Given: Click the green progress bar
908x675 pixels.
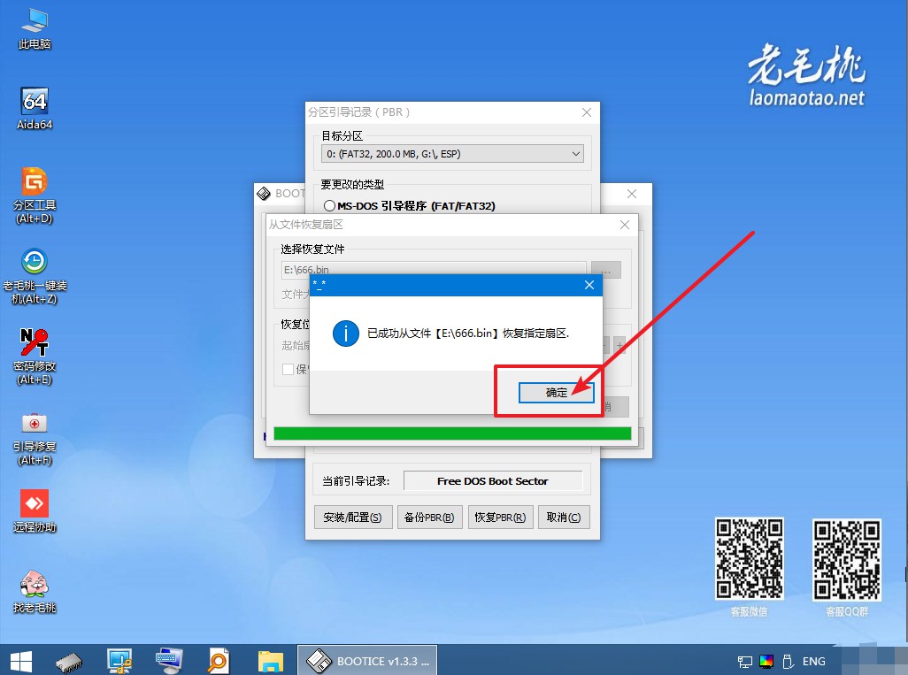Looking at the screenshot, I should (x=452, y=433).
